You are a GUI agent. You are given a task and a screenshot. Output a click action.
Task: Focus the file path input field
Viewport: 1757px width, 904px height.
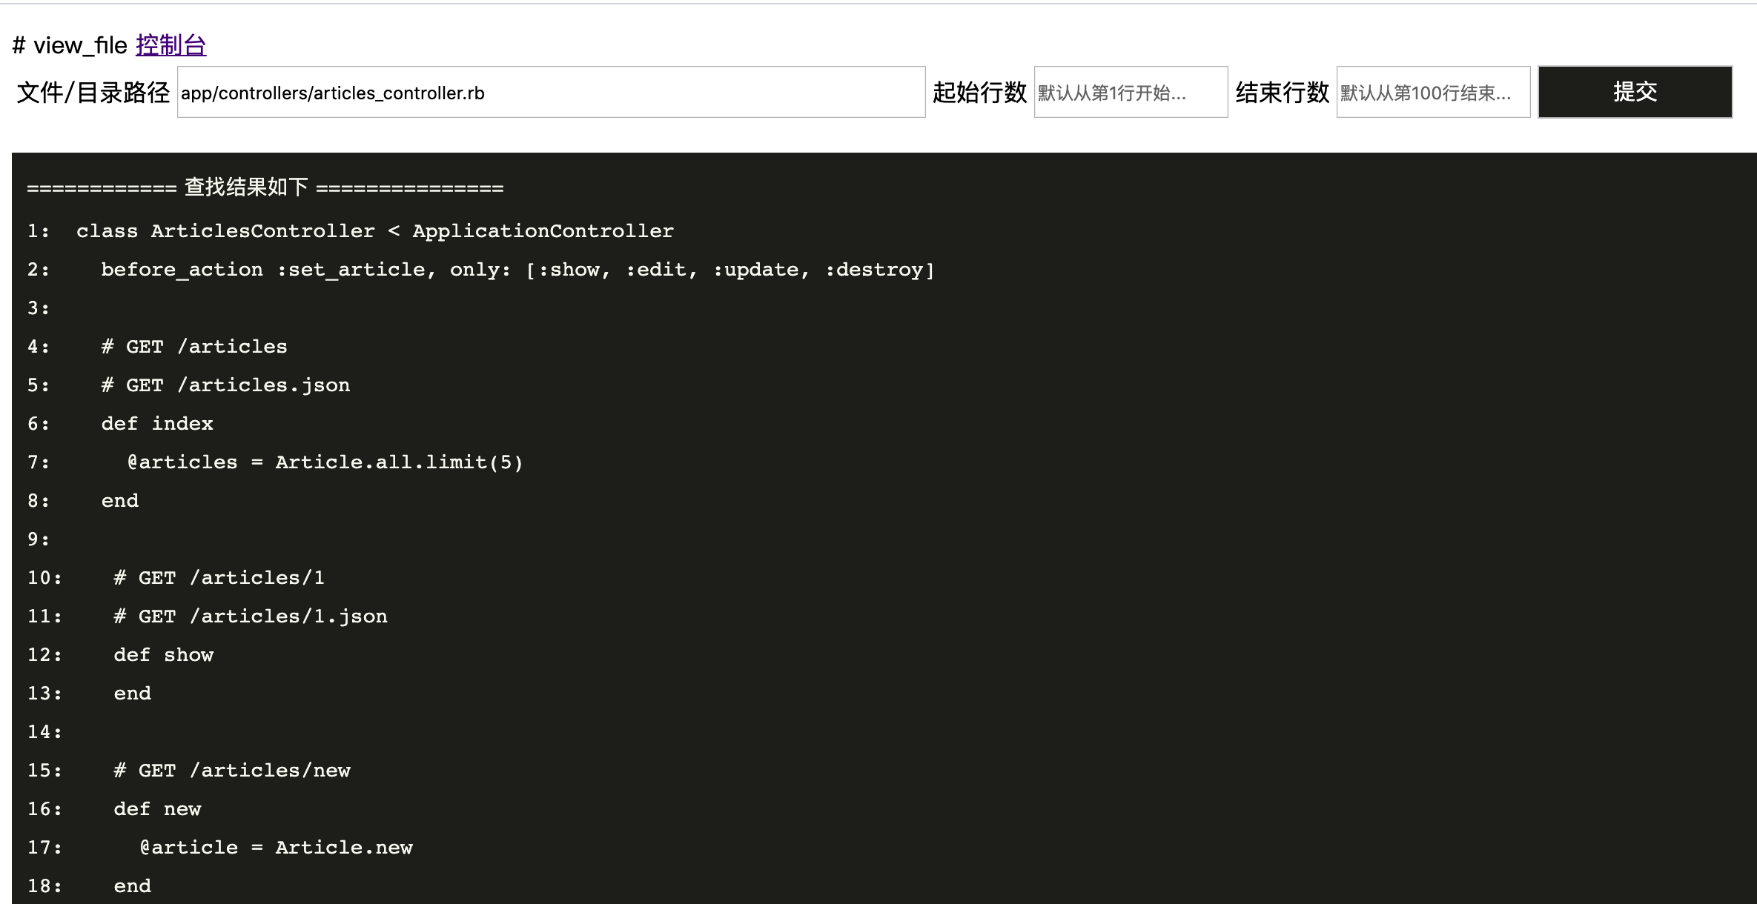550,93
